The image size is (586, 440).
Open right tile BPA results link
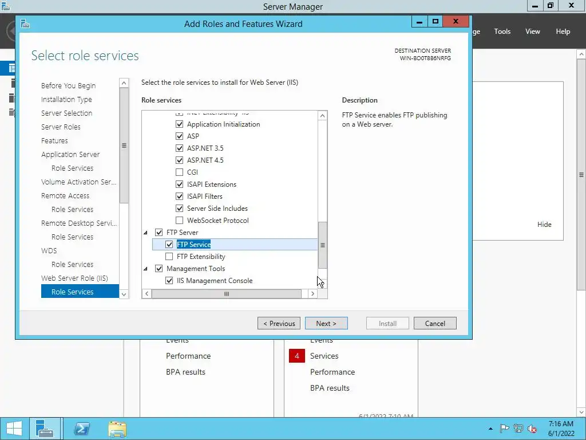(330, 388)
